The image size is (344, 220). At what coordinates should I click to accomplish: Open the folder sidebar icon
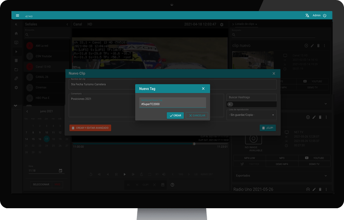pos(16,70)
